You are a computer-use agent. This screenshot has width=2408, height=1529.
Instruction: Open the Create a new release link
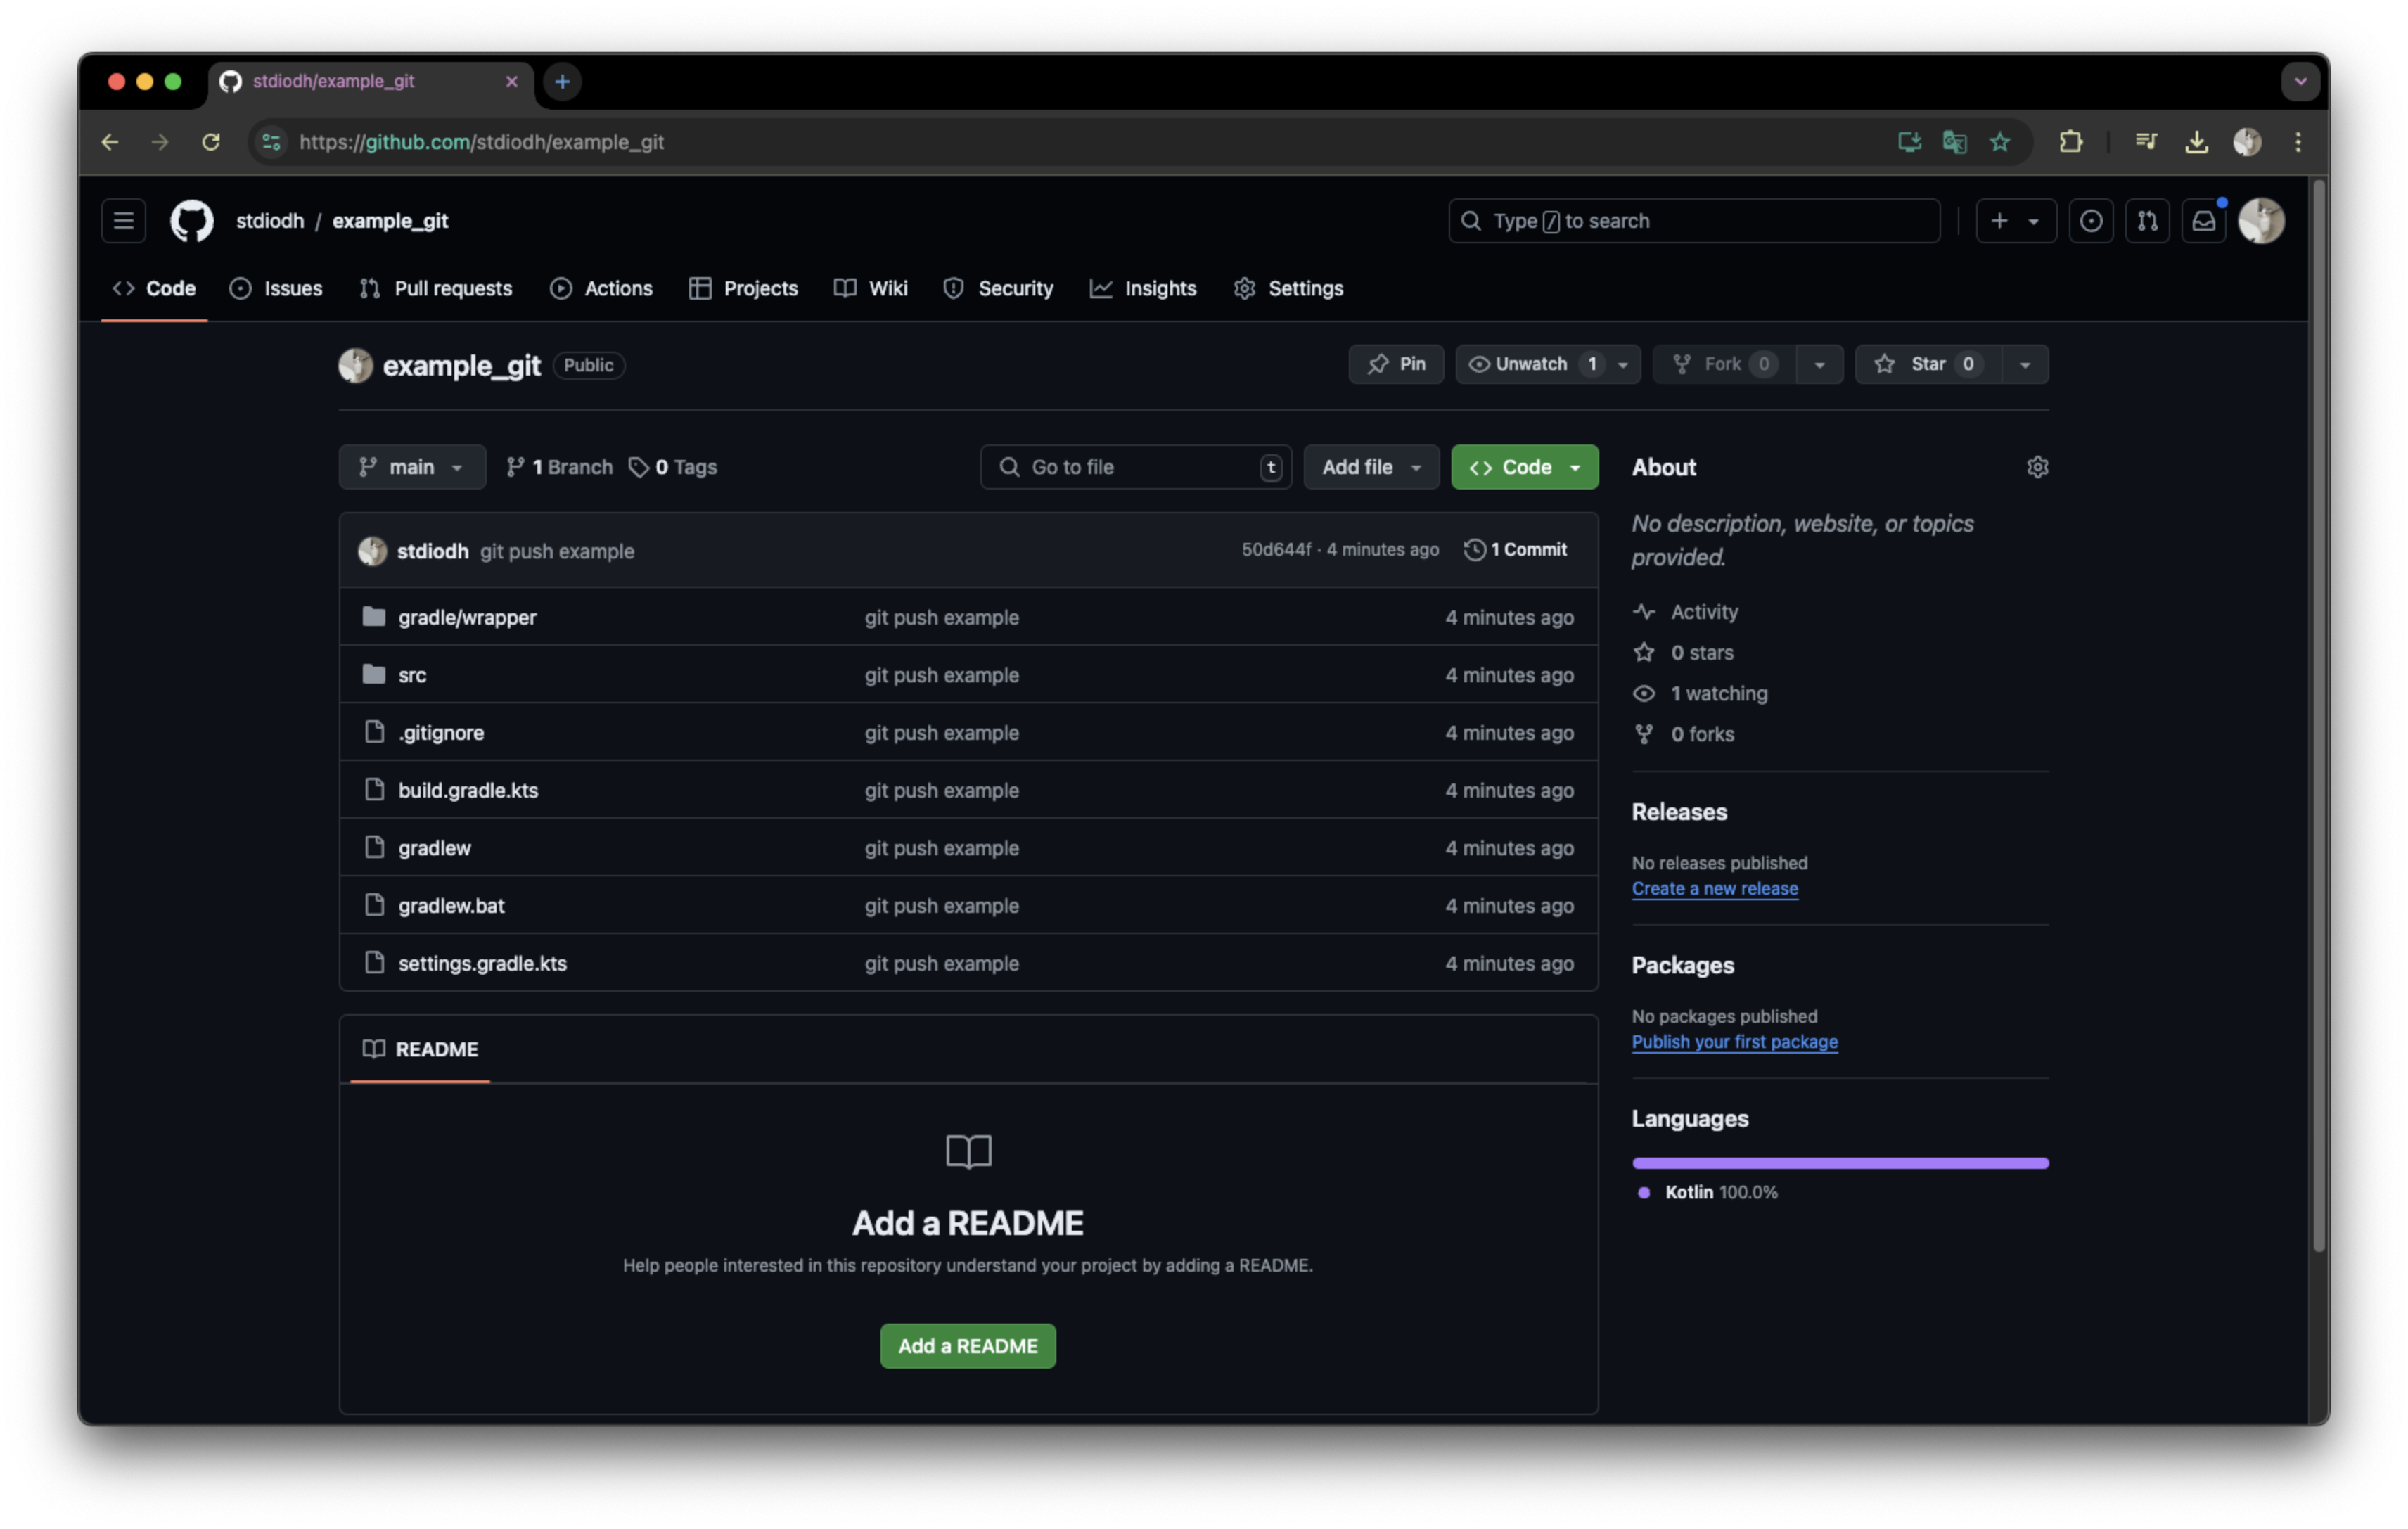click(1714, 888)
